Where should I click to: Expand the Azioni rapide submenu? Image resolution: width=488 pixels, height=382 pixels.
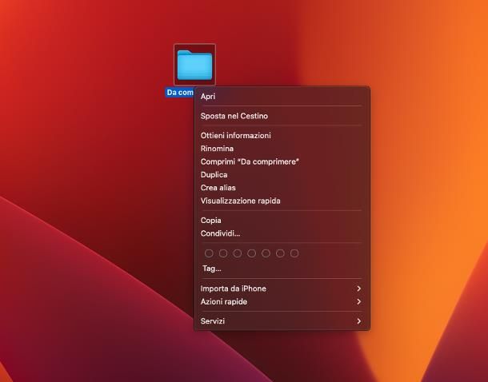(282, 301)
